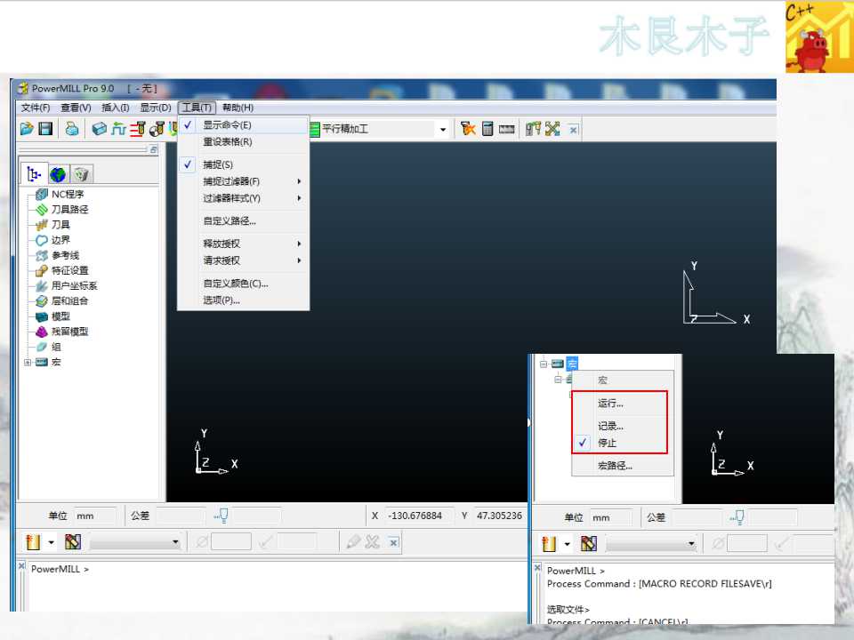Open the 查看(V) menu
Screen dimensions: 854x640
coord(76,108)
